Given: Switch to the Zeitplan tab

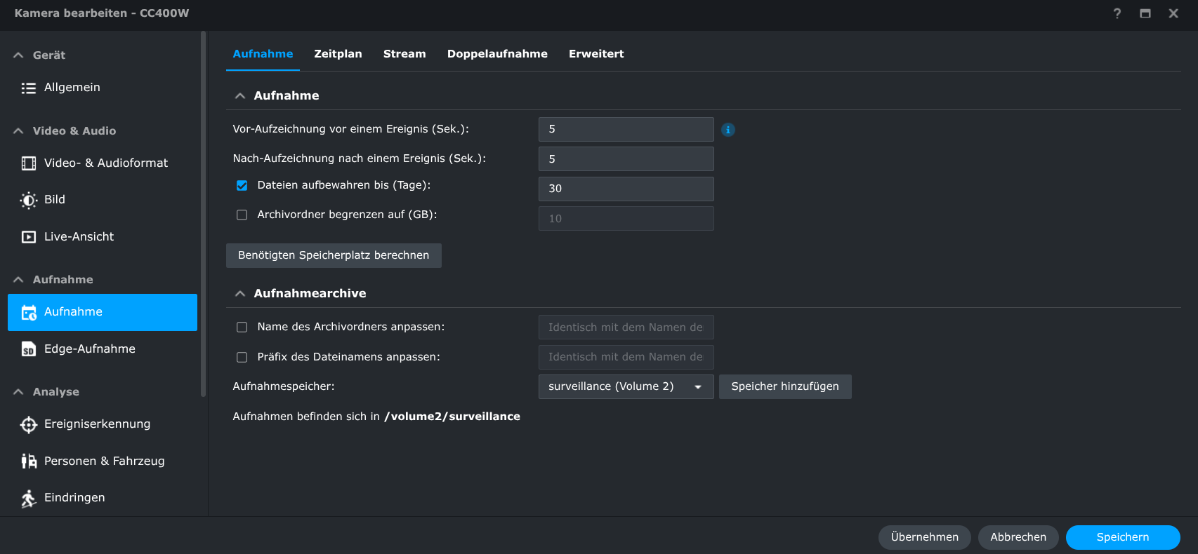Looking at the screenshot, I should [338, 54].
